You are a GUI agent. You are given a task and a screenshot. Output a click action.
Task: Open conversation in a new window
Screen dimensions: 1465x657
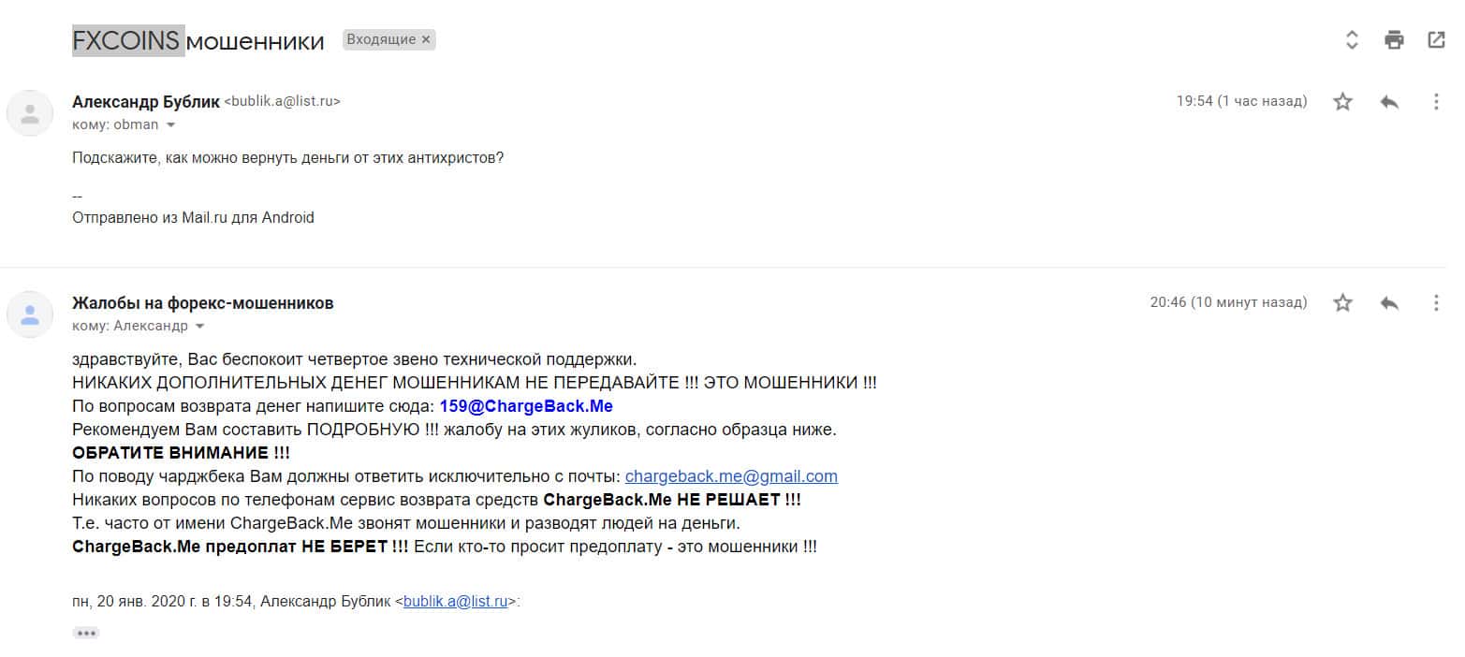pos(1436,39)
